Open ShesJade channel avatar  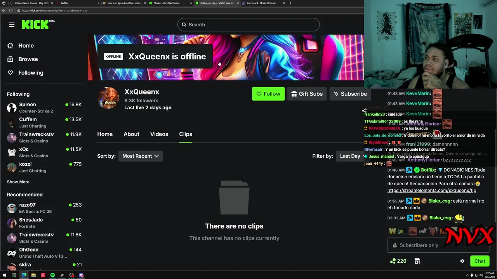(12, 223)
